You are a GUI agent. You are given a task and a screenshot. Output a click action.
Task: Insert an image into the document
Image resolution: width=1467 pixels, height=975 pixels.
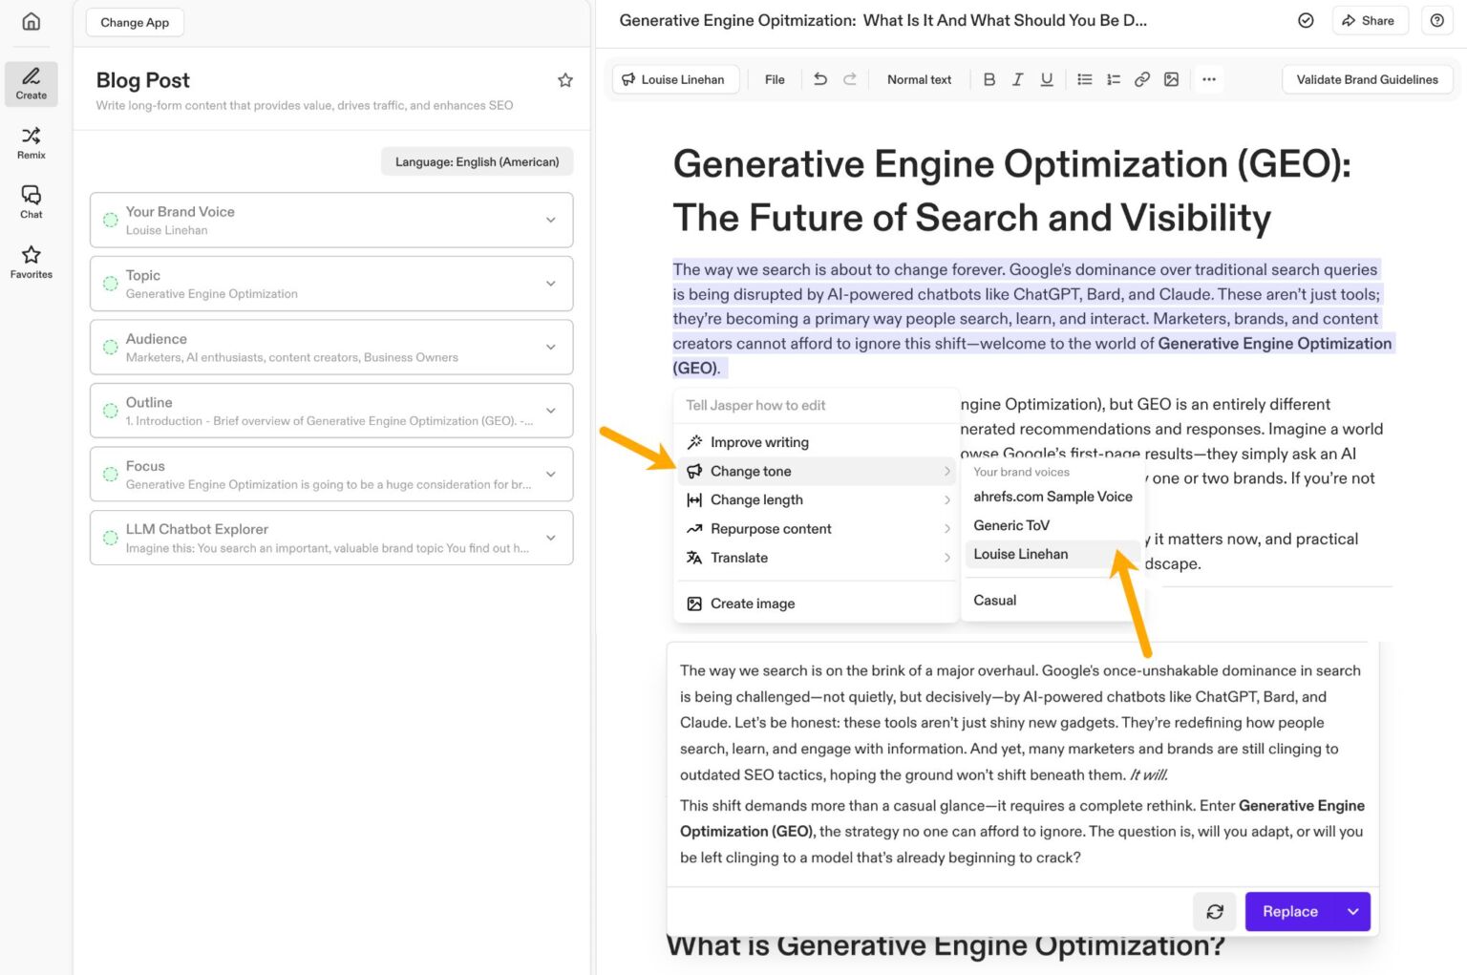coord(1171,79)
